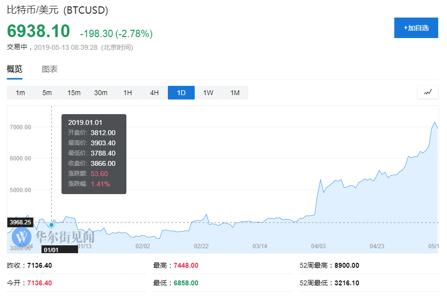Click the blue data point marker on chart

pyautogui.click(x=52, y=225)
